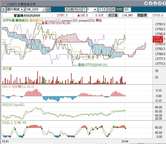Click the help question mark icon
The width and height of the screenshot is (166, 144).
click(x=160, y=3)
